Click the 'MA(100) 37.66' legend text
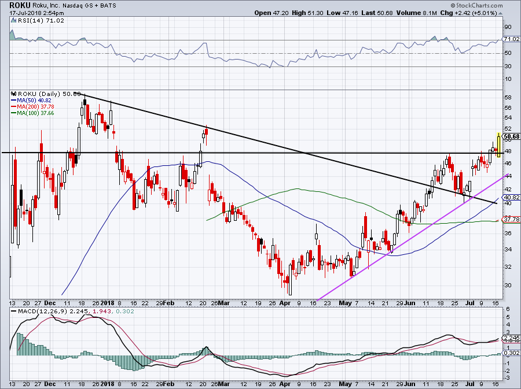Viewport: 521px width, 389px height. coord(35,113)
